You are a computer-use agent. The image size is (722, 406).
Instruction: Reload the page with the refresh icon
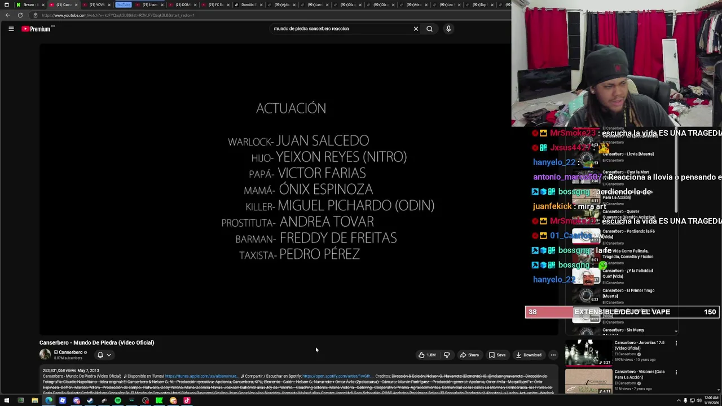[20, 15]
